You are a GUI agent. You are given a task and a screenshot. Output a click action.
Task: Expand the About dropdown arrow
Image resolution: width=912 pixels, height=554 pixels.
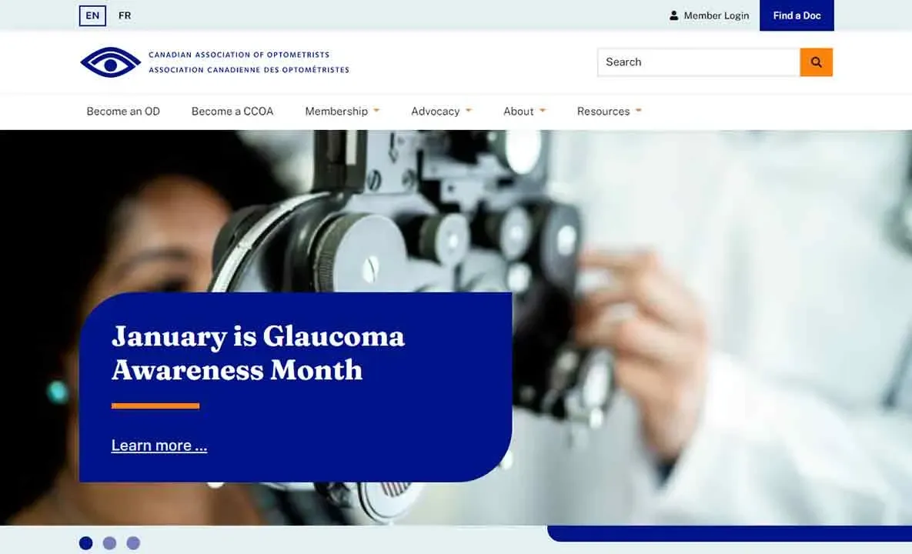[x=543, y=110]
